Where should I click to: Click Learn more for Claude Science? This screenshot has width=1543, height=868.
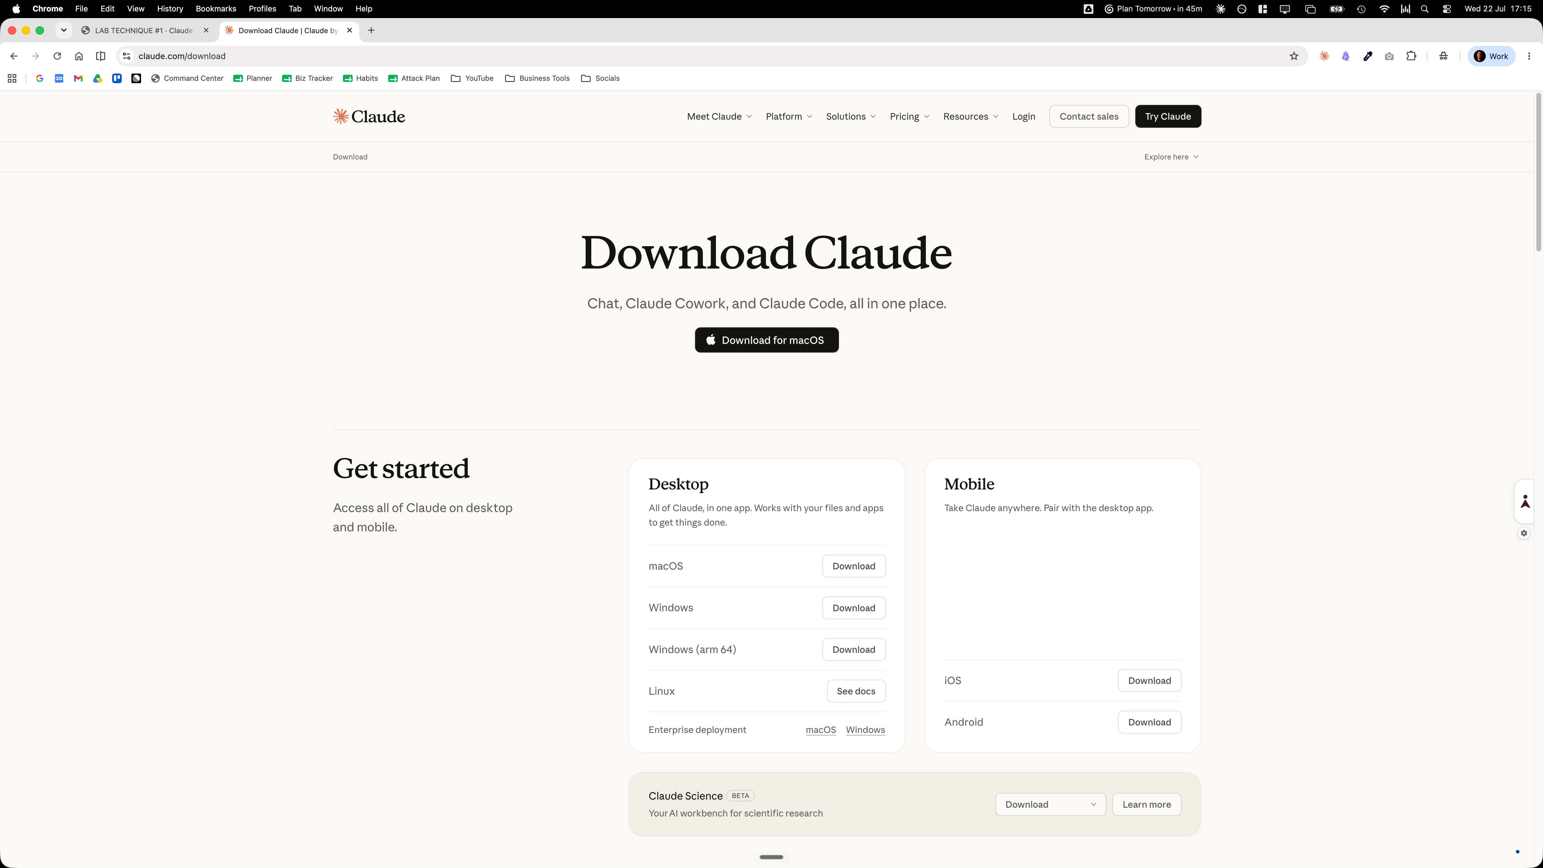tap(1146, 804)
